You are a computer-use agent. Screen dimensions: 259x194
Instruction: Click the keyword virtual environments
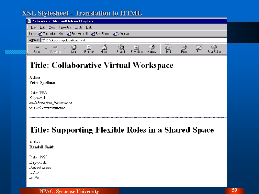47,108
